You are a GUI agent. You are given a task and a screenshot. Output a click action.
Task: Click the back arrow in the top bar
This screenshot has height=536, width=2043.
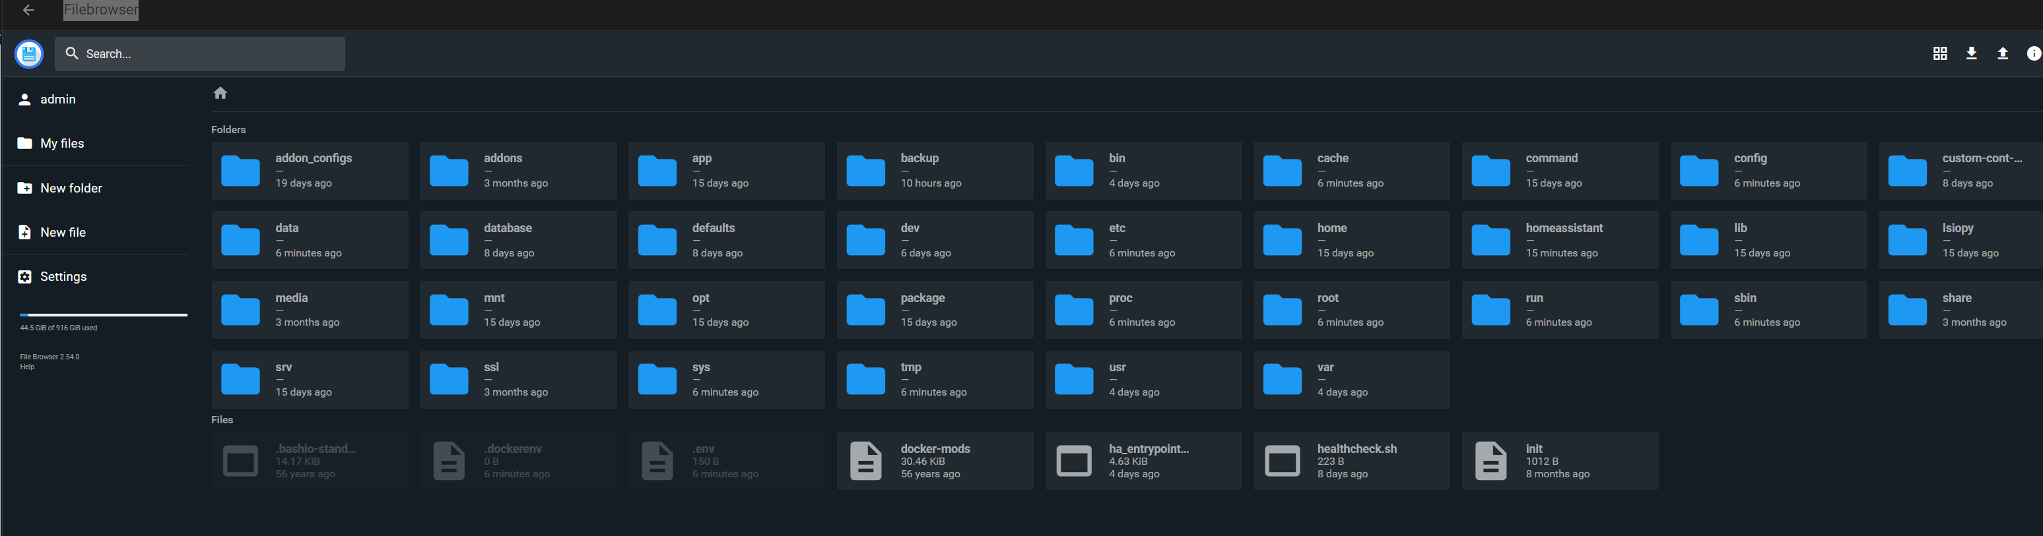pyautogui.click(x=28, y=11)
